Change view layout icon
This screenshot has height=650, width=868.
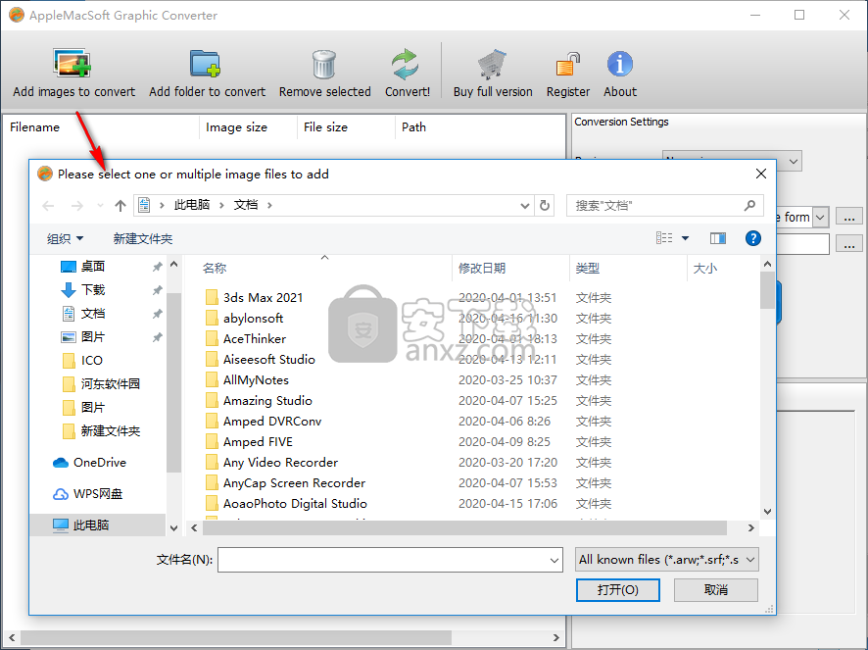664,238
